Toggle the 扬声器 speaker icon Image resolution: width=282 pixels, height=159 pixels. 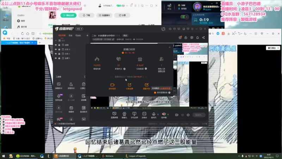164,115
